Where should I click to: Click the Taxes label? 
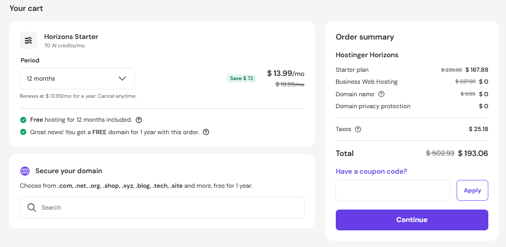(344, 129)
